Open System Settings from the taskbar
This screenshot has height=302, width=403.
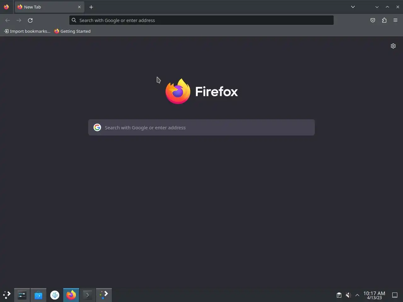pyautogui.click(x=22, y=295)
